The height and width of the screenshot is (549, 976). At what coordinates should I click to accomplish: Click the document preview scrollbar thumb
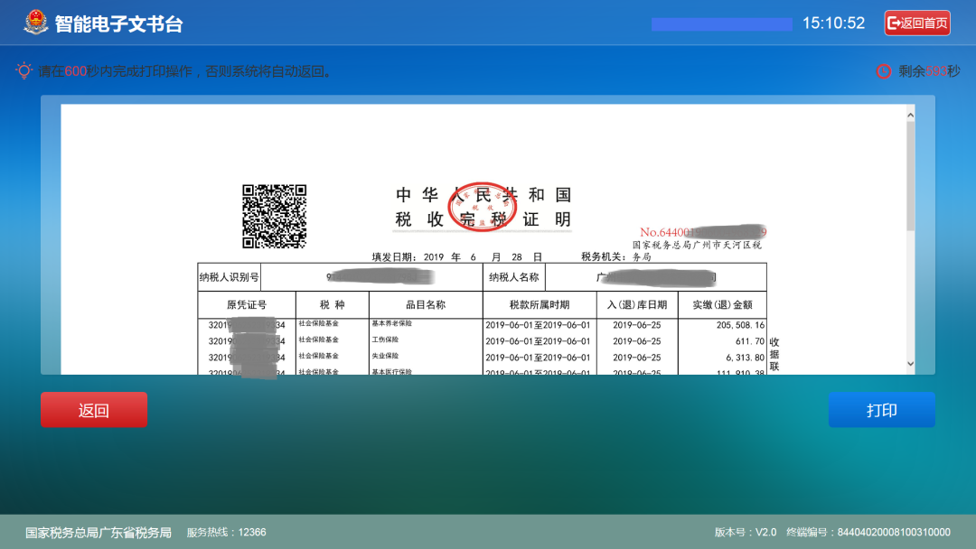910,177
